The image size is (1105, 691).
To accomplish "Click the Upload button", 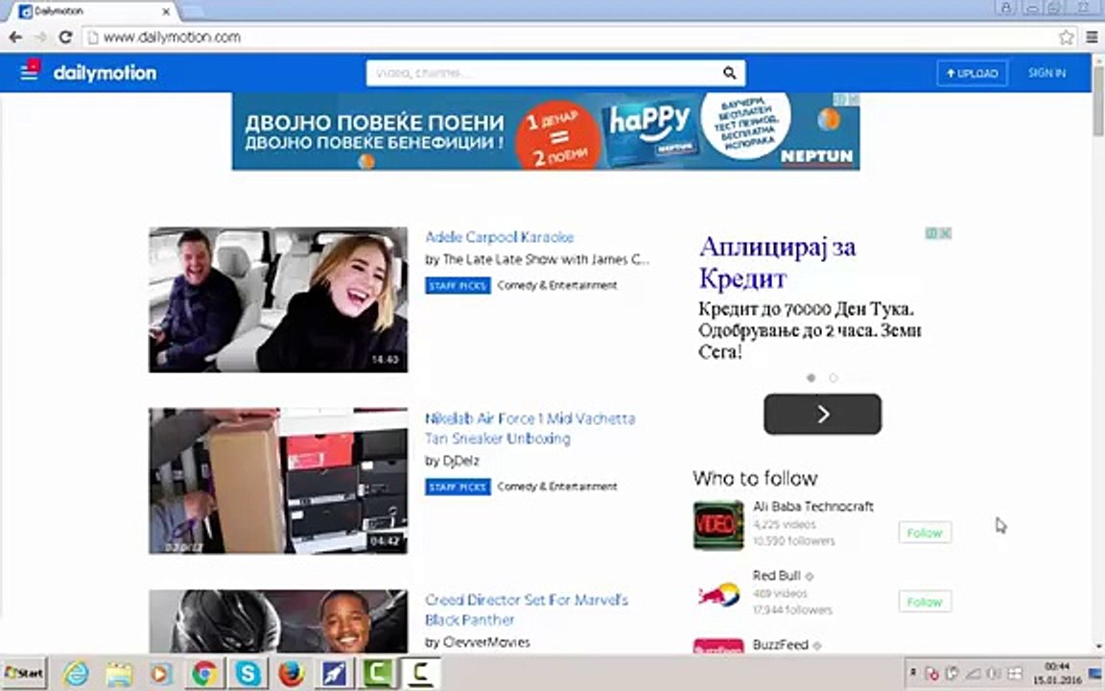I will tap(972, 73).
